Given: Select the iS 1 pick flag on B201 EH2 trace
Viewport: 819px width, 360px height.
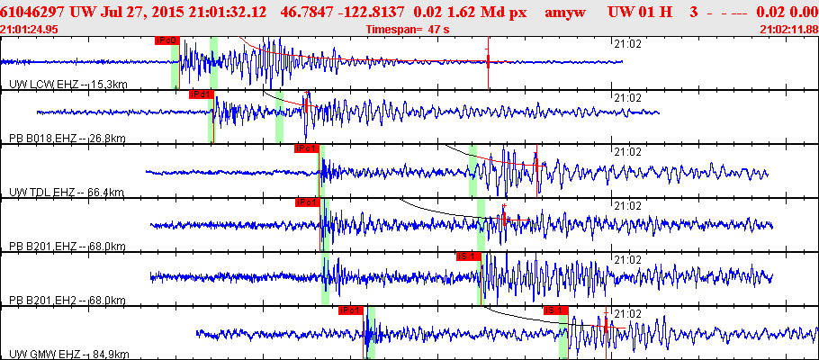Looking at the screenshot, I should tap(468, 256).
